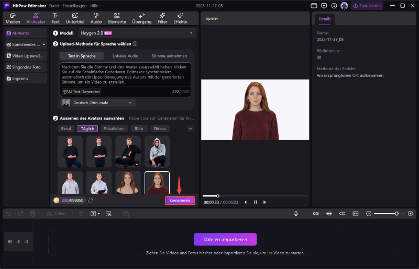Open the Filter tab
The width and height of the screenshot is (419, 269).
click(162, 18)
